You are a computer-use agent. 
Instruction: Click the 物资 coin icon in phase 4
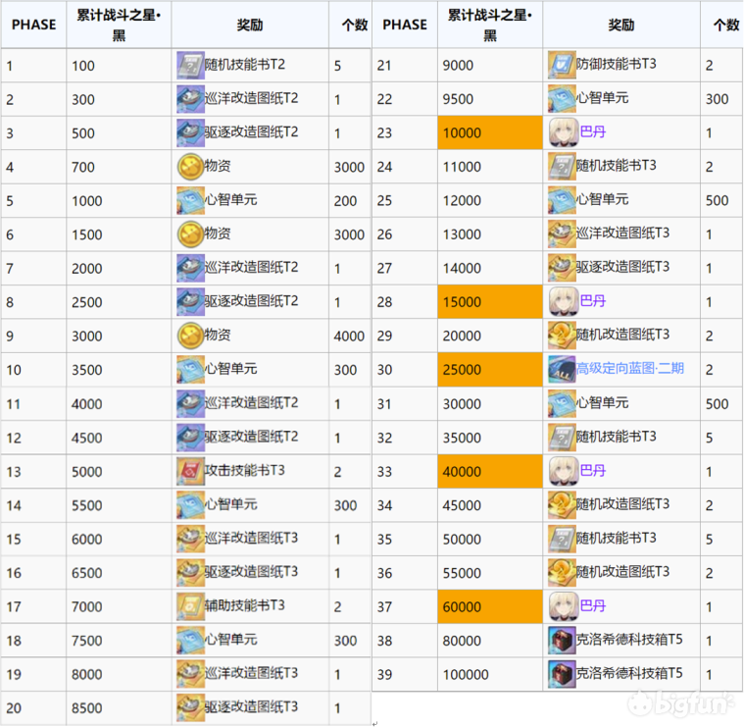coord(190,167)
